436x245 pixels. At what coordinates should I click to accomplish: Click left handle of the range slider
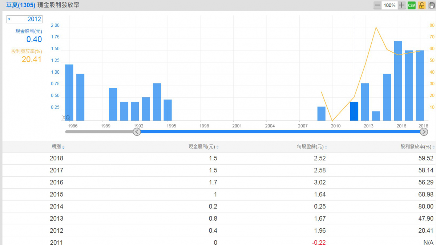click(137, 131)
